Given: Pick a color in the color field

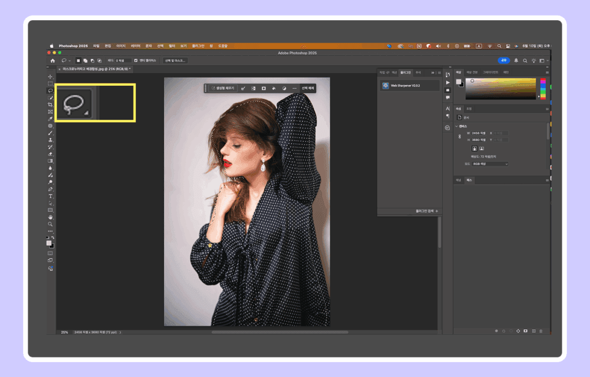Looking at the screenshot, I should click(501, 89).
